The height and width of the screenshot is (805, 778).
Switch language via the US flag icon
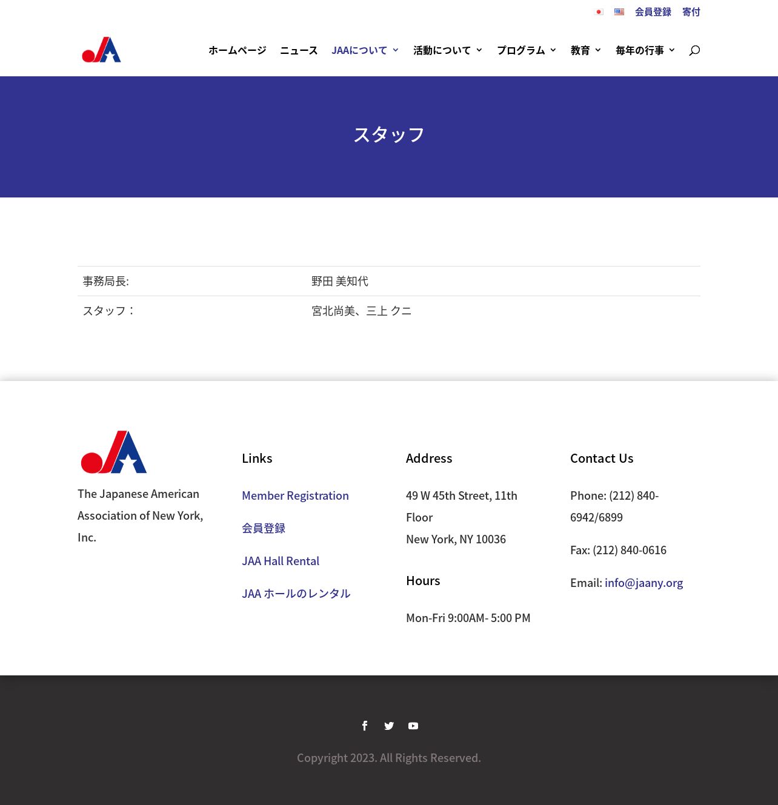coord(619,12)
